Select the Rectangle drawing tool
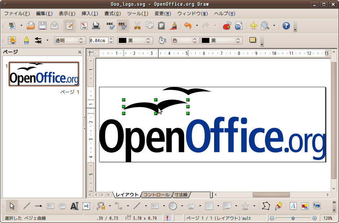The width and height of the screenshot is (339, 223). tap(51, 206)
